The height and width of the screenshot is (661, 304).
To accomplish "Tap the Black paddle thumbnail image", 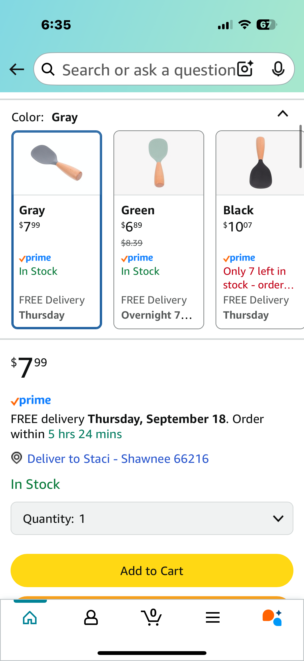I will pyautogui.click(x=260, y=163).
